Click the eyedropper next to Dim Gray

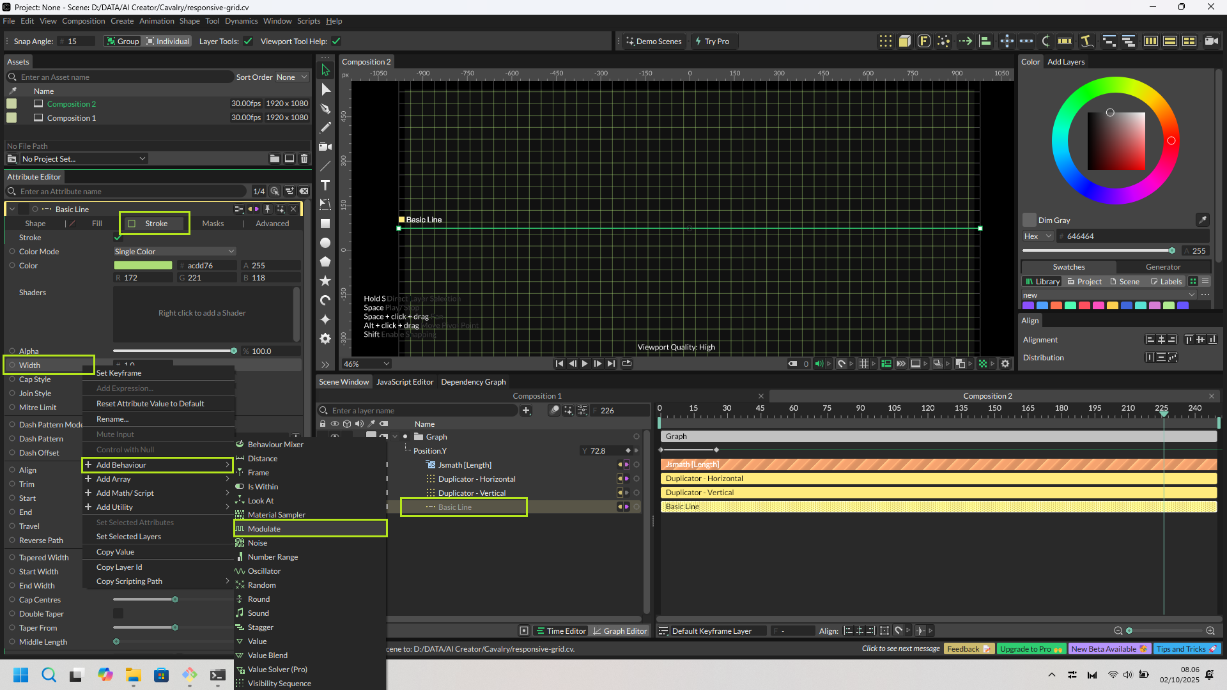(1202, 220)
